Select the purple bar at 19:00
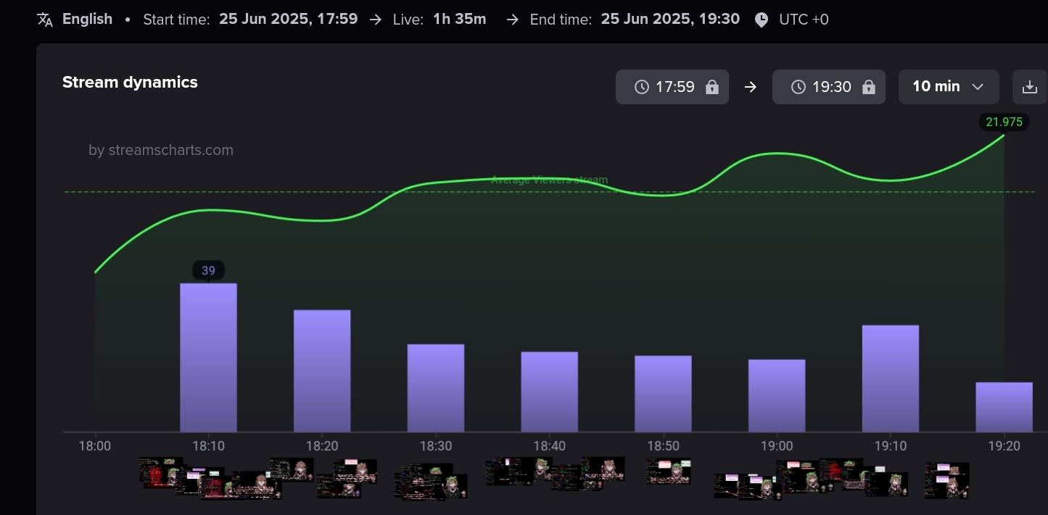Viewport: 1048px width, 515px height. pyautogui.click(x=777, y=395)
